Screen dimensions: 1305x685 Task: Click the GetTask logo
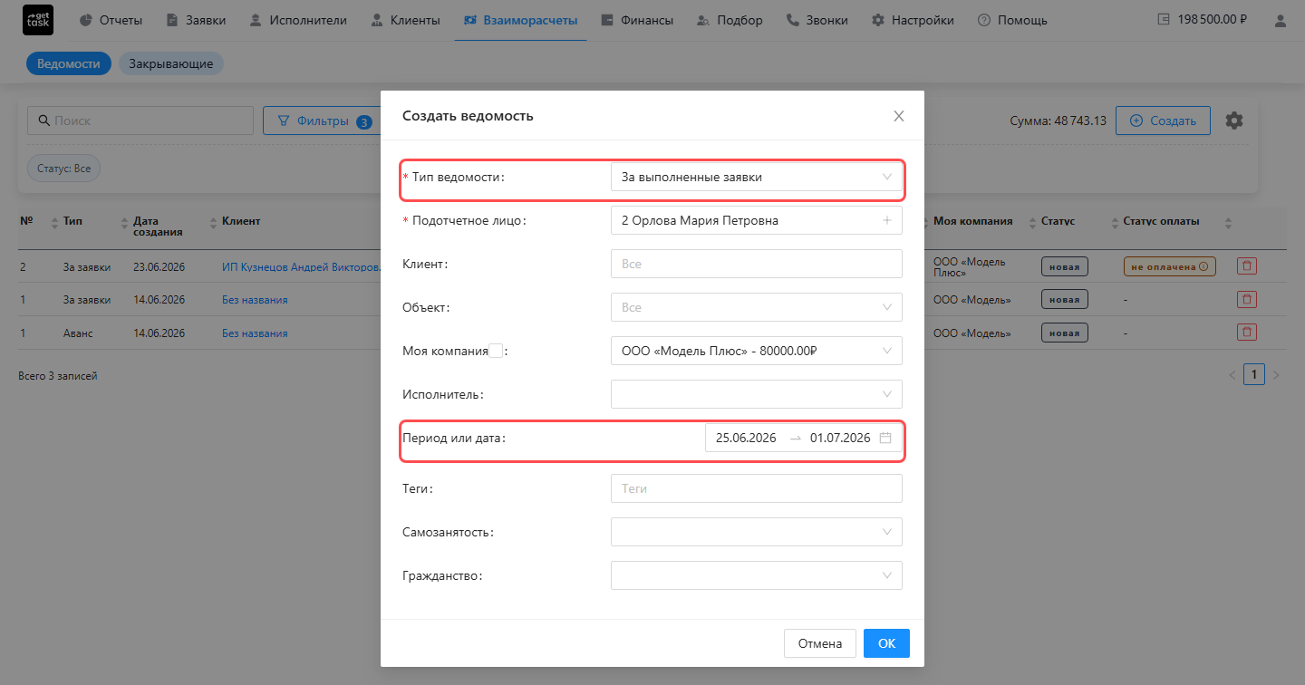coord(38,20)
